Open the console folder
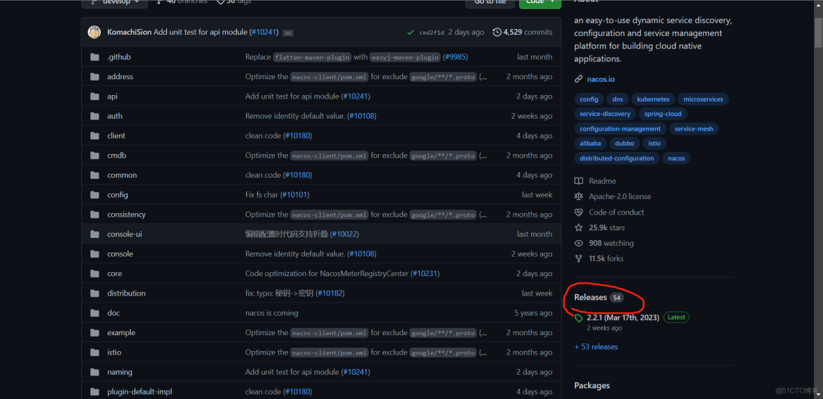Viewport: 823px width, 399px height. tap(120, 254)
